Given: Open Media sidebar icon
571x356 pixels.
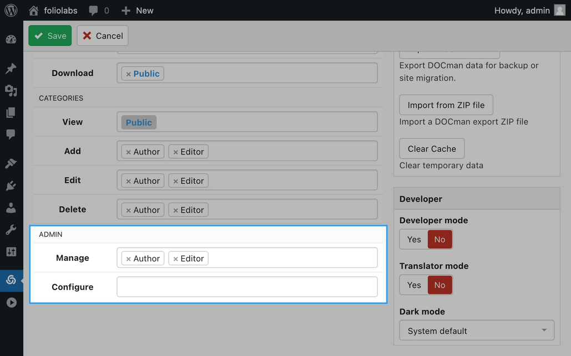Looking at the screenshot, I should click(11, 90).
